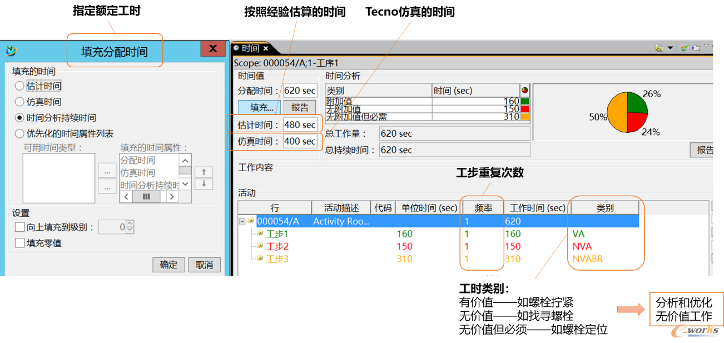Click the 类别 header in 时间分析 table
724x343 pixels.
[379, 91]
